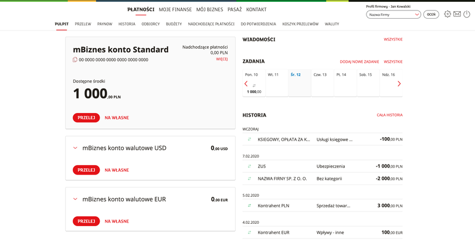The width and height of the screenshot is (475, 249).
Task: Expand the mBiznes konto walutowe USD
Action: (x=75, y=148)
